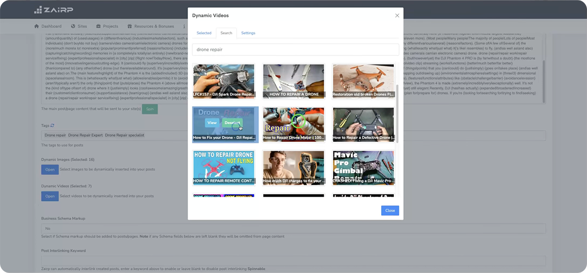Open the Settings tab in the dialog
This screenshot has height=273, width=587.
[x=248, y=33]
